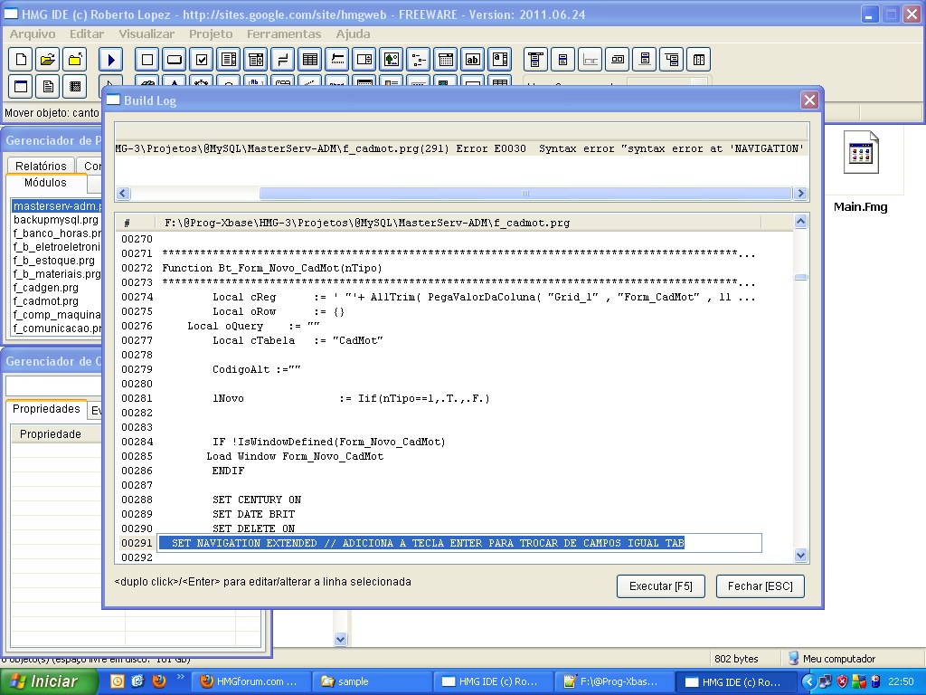Click the error log horizontal scrollbar thumb

click(524, 194)
